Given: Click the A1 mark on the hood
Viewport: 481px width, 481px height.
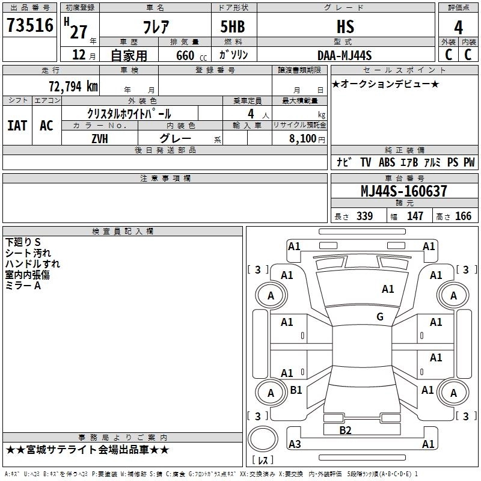Looking at the screenshot, I should coord(388,289).
